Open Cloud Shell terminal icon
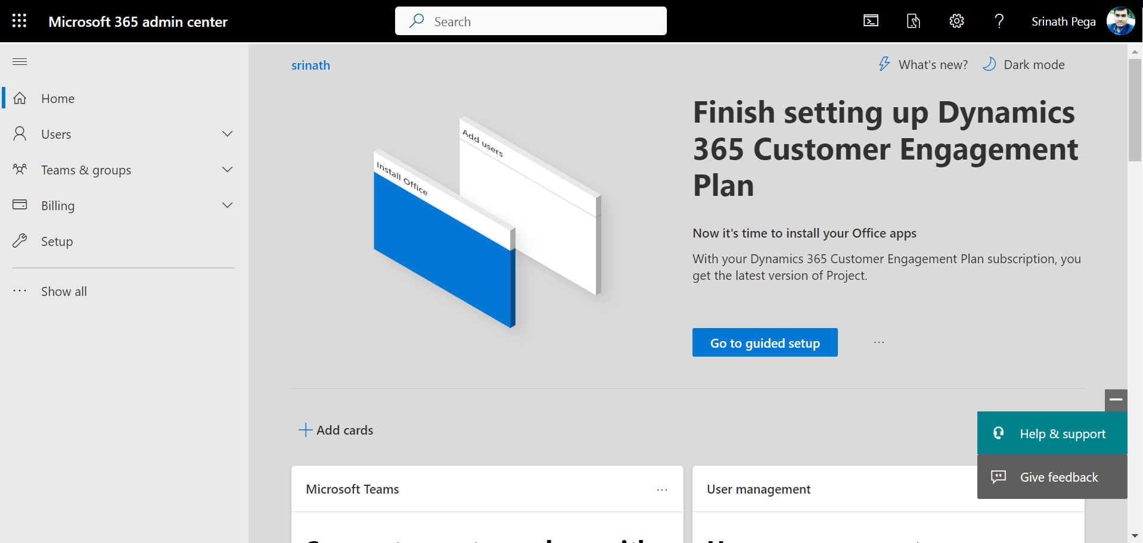The height and width of the screenshot is (543, 1143). pos(871,21)
